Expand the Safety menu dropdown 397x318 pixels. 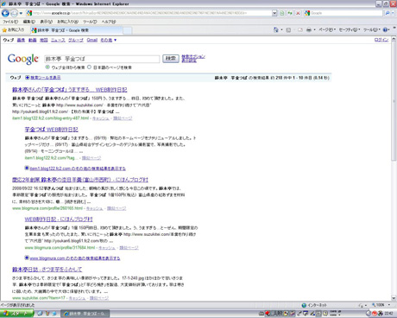tap(350, 29)
